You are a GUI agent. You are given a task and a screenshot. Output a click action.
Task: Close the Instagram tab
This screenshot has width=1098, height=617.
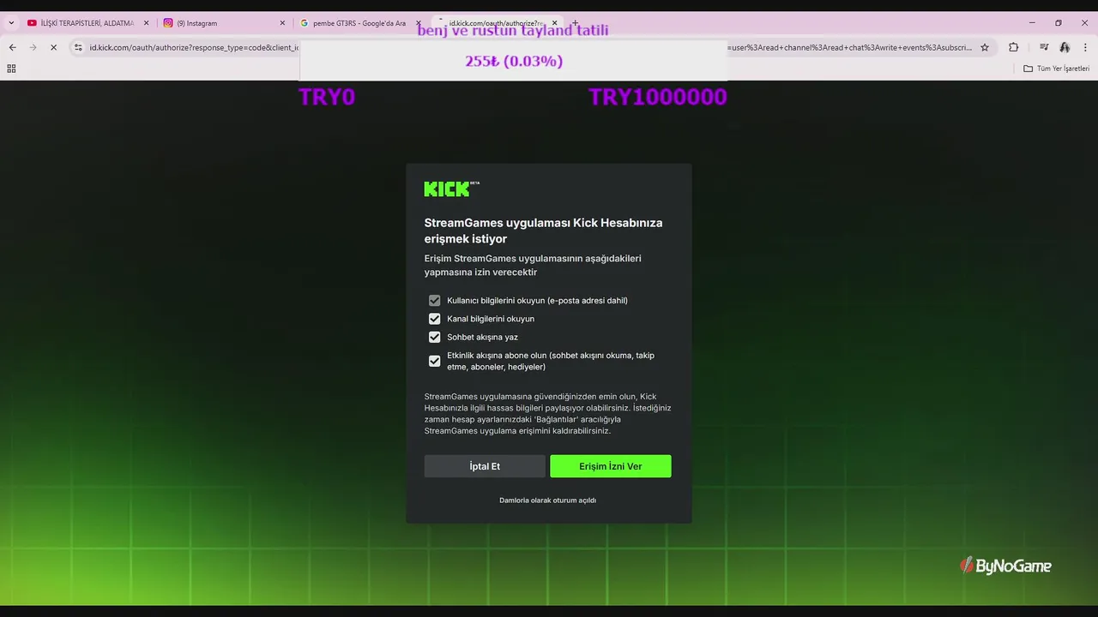pyautogui.click(x=282, y=23)
